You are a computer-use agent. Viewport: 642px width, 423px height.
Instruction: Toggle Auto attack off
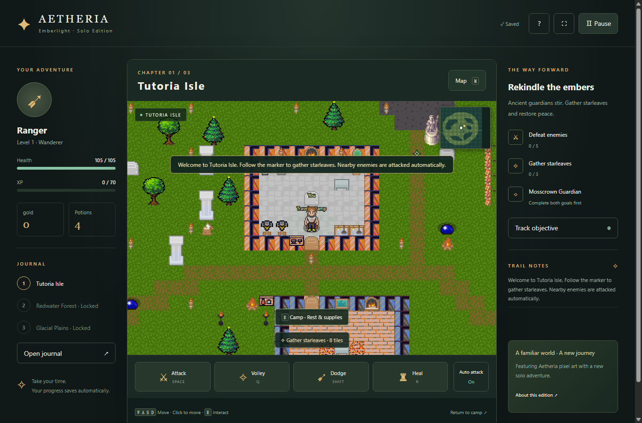(x=471, y=376)
